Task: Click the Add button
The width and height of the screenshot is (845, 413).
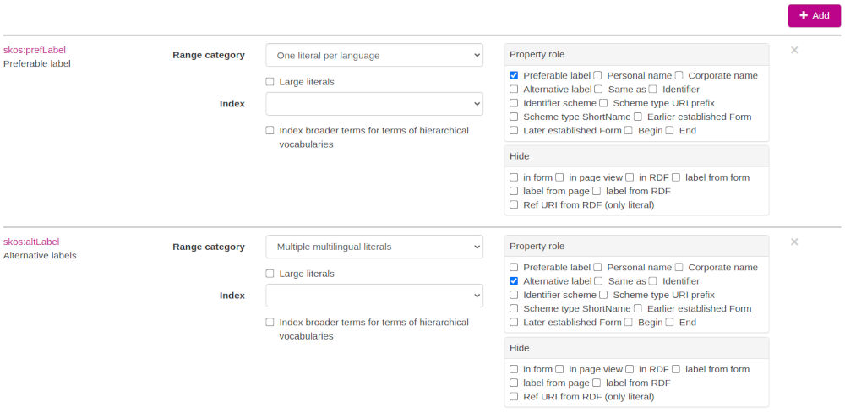Action: tap(814, 16)
